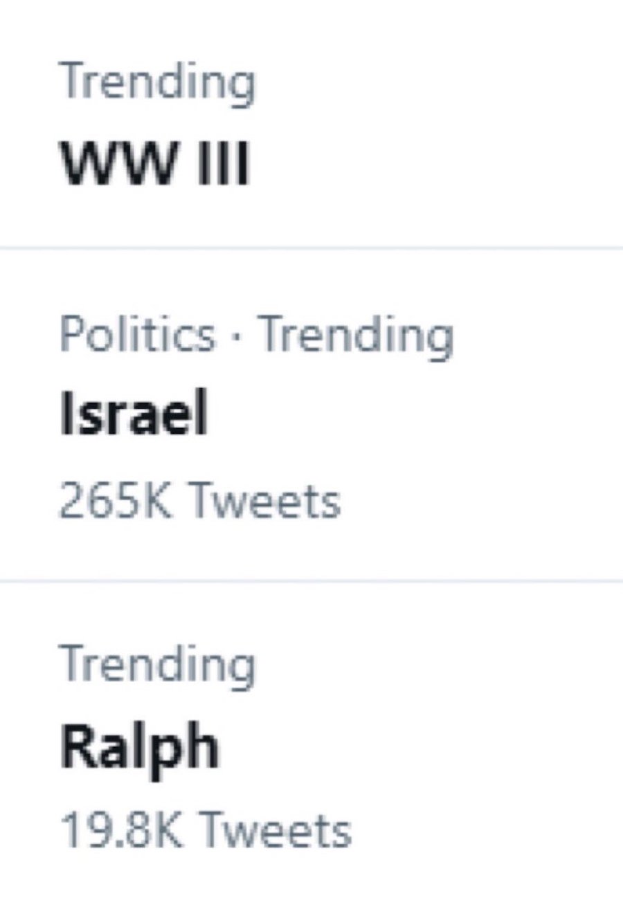Click the word Politics in category label
623x909 pixels.
point(137,335)
